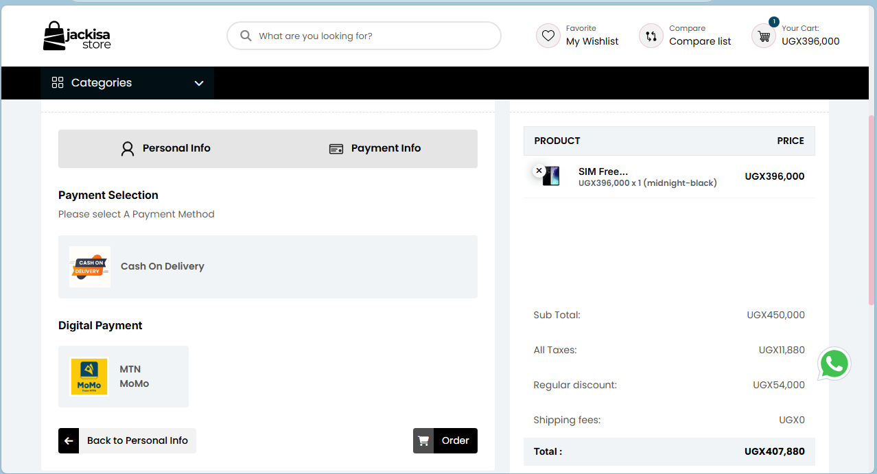Viewport: 877px width, 474px height.
Task: Click the back arrow icon on the left button
Action: [69, 440]
